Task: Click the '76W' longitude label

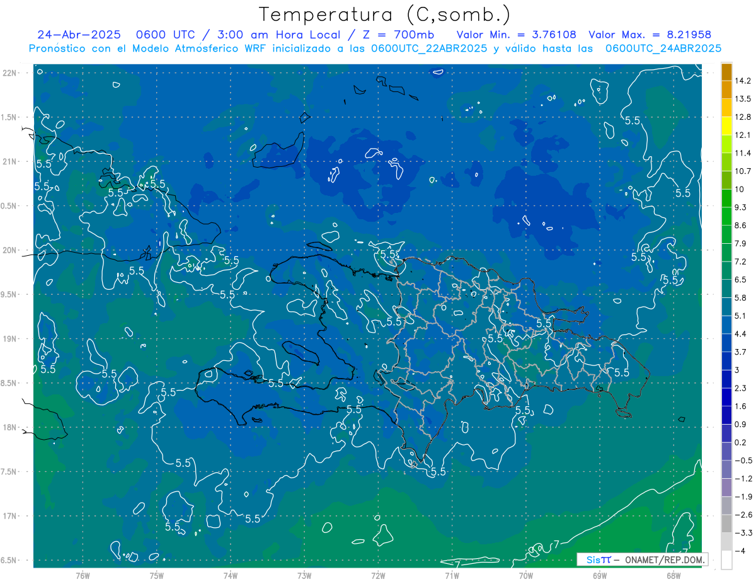Action: [83, 576]
